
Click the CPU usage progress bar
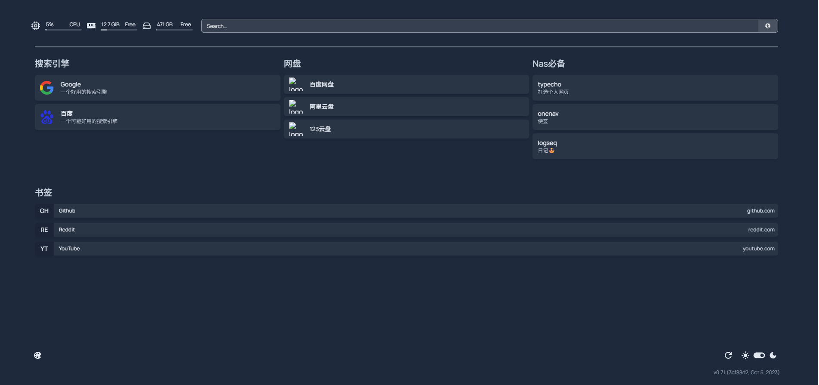click(63, 30)
